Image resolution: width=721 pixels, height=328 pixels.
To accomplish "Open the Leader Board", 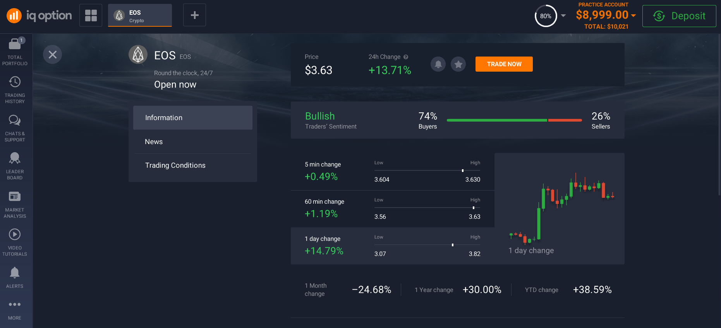I will [15, 167].
